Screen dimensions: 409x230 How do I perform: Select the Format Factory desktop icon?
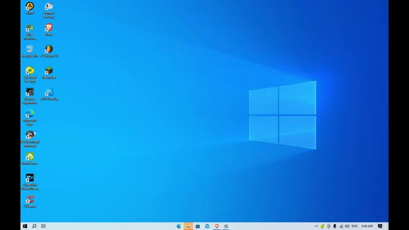tap(49, 10)
